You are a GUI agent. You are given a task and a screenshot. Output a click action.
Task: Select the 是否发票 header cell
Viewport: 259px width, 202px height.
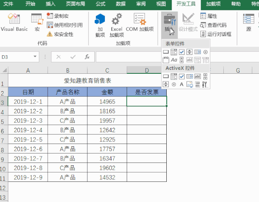coord(146,92)
